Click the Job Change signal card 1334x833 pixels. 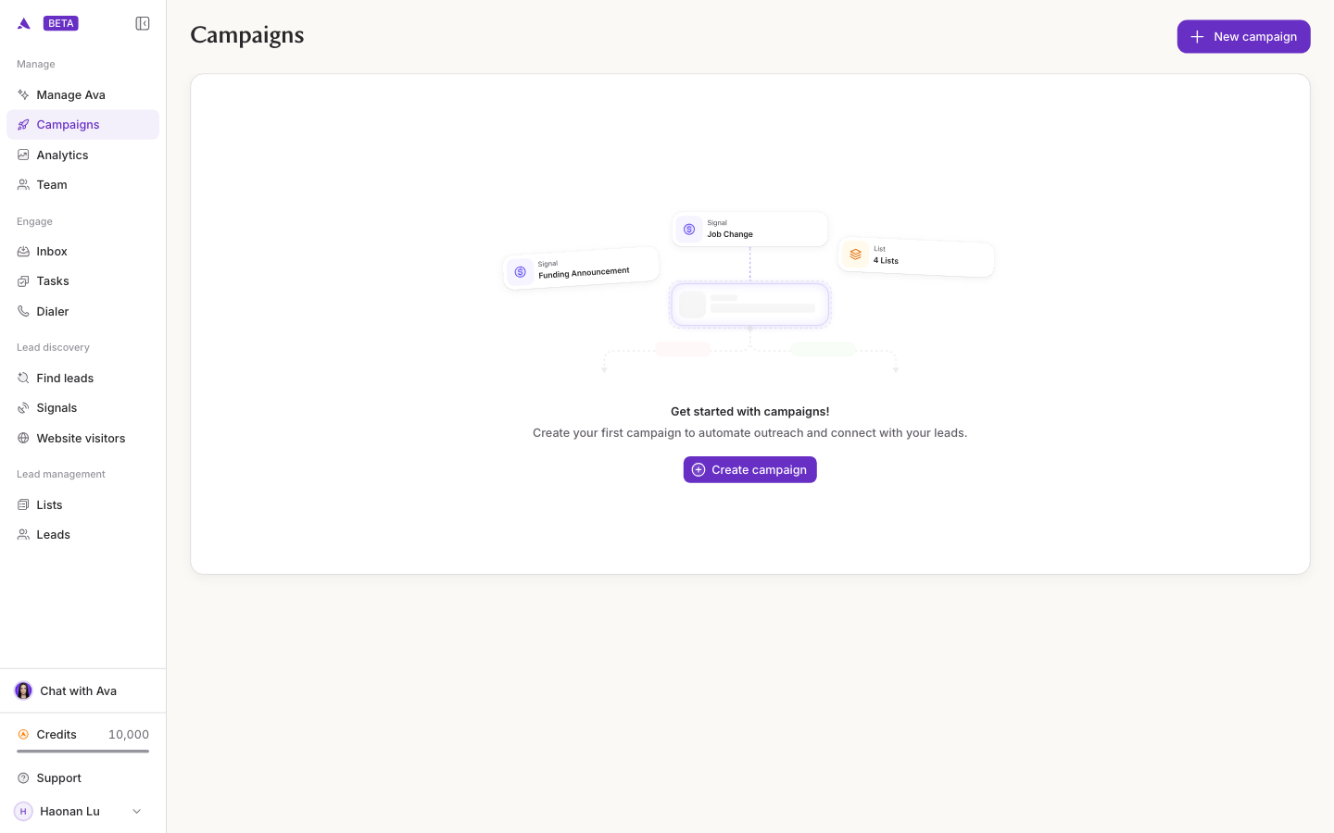coord(749,229)
